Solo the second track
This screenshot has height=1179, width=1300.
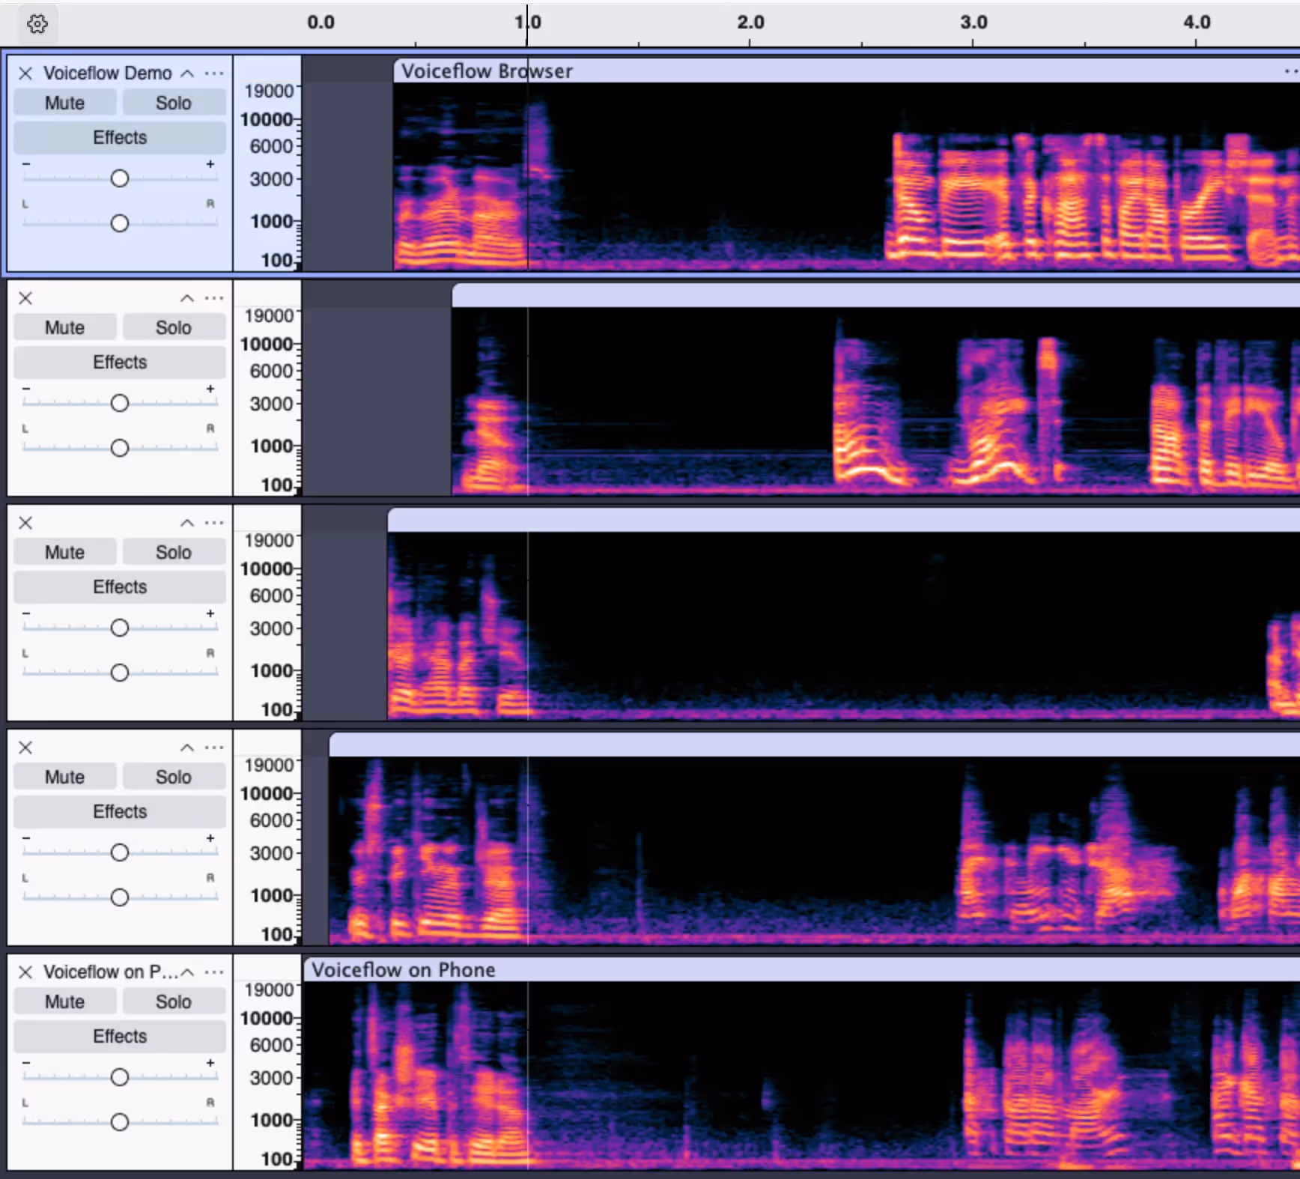[173, 327]
